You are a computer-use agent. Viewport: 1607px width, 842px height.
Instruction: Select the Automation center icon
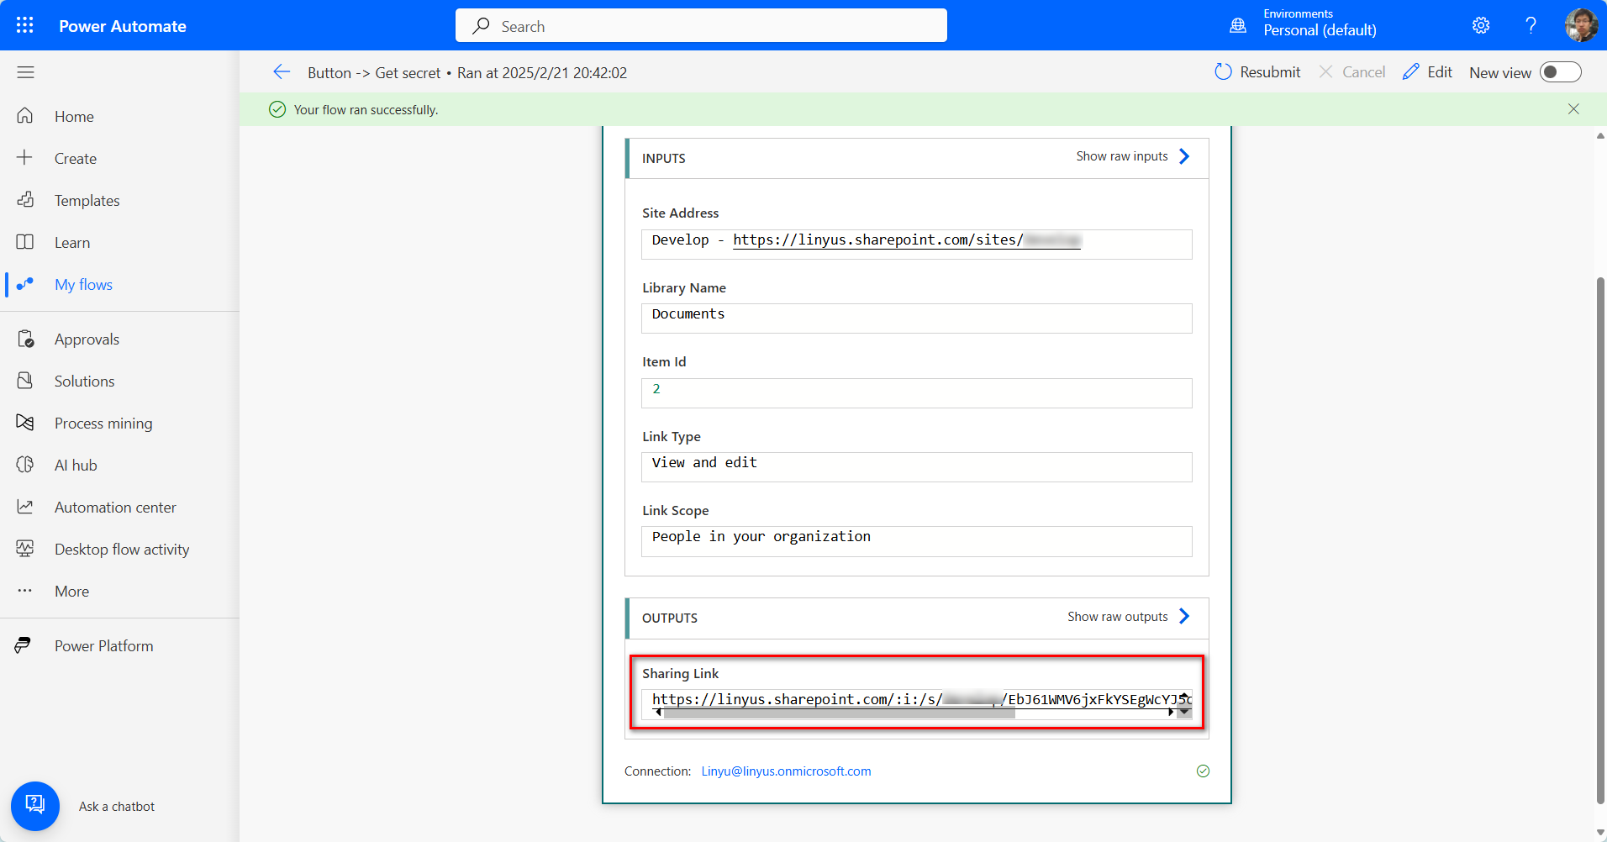click(x=25, y=507)
